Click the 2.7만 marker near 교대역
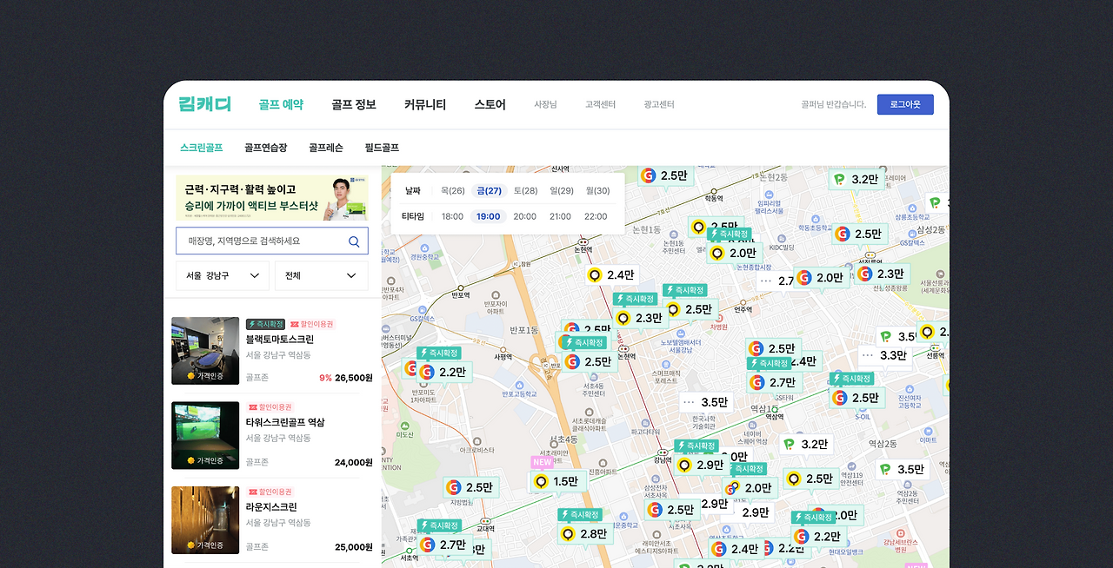 443,545
